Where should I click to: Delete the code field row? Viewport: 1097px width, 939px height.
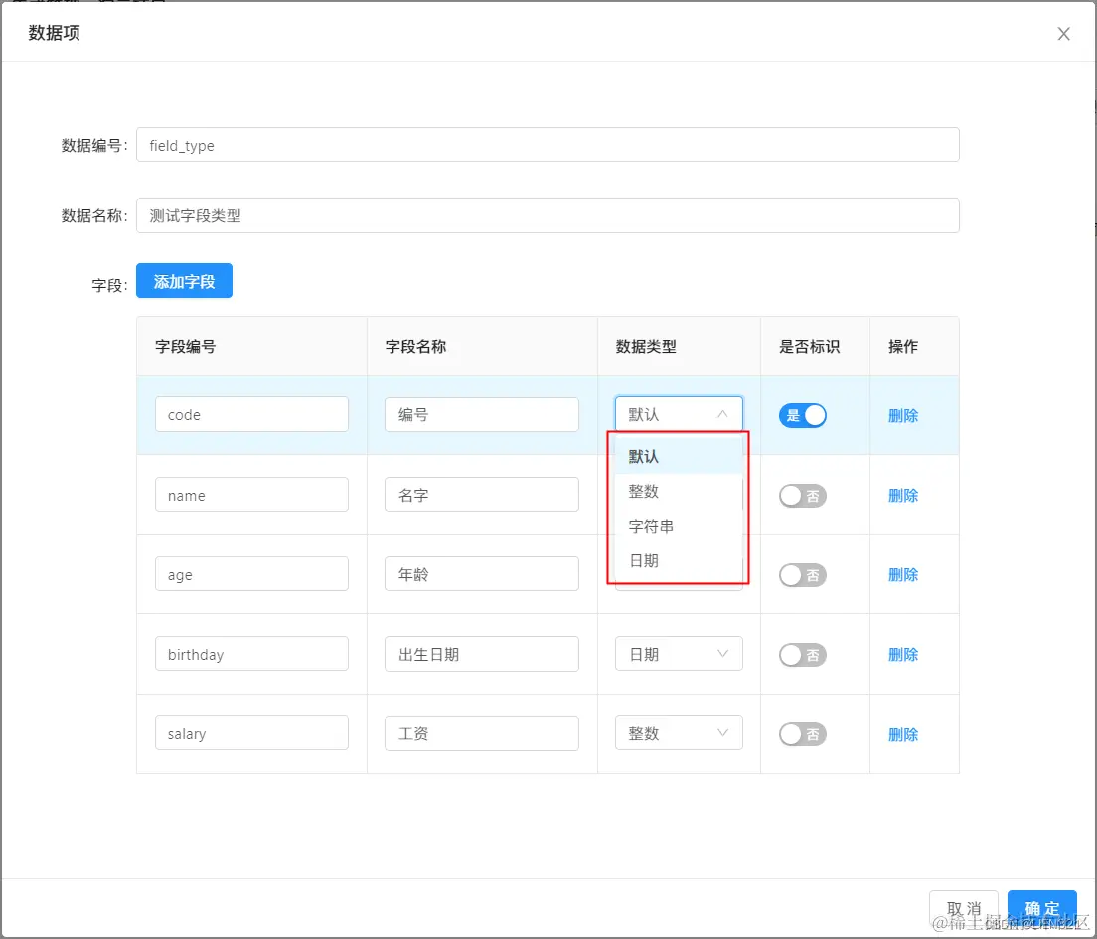click(902, 415)
